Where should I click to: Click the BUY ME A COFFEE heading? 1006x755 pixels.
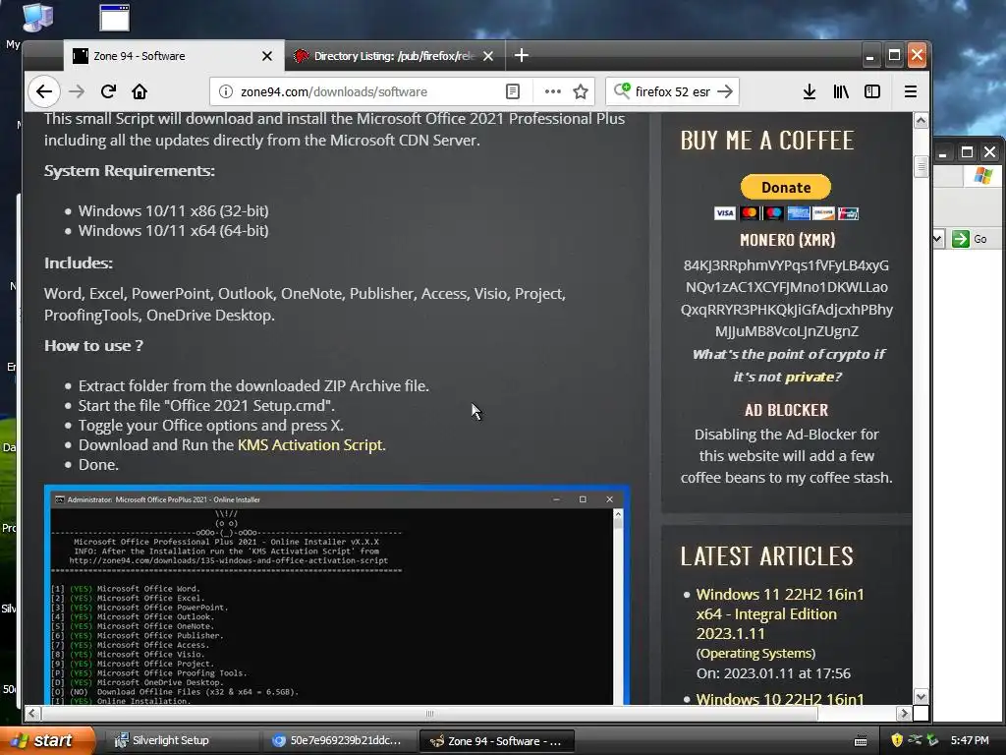coord(766,141)
